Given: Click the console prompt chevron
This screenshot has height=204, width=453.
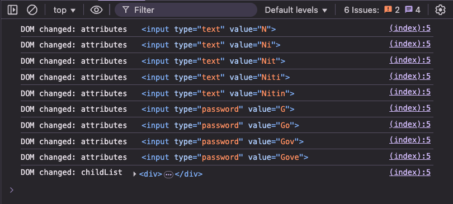Looking at the screenshot, I should 12,190.
